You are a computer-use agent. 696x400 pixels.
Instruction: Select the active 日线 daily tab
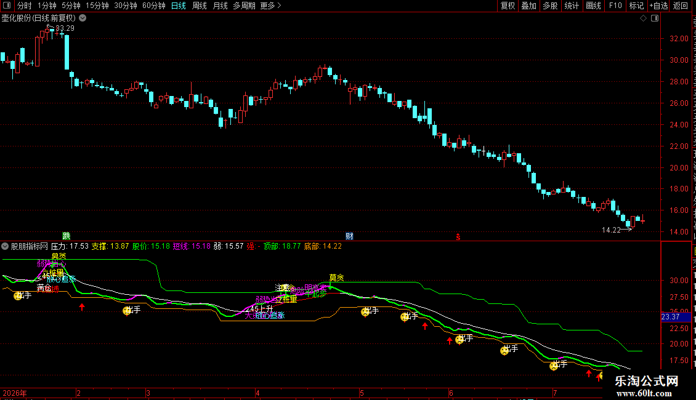179,6
